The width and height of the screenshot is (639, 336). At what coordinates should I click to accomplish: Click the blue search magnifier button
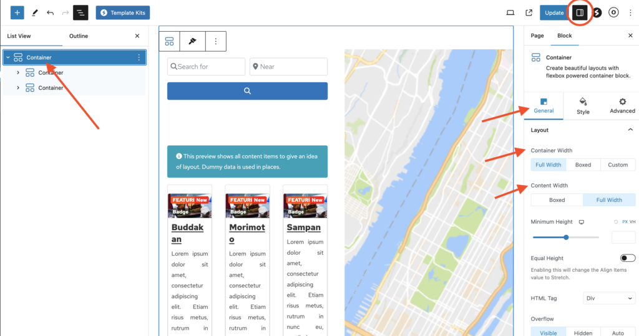click(x=247, y=91)
